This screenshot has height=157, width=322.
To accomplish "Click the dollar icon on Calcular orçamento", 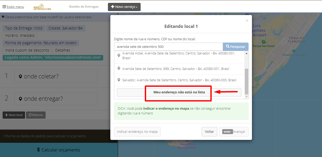I will (x=38, y=150).
